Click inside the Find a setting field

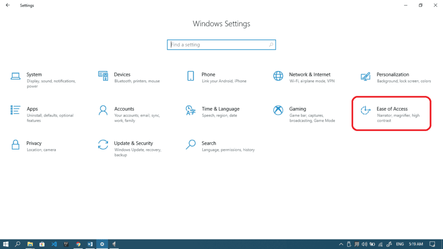click(x=221, y=45)
